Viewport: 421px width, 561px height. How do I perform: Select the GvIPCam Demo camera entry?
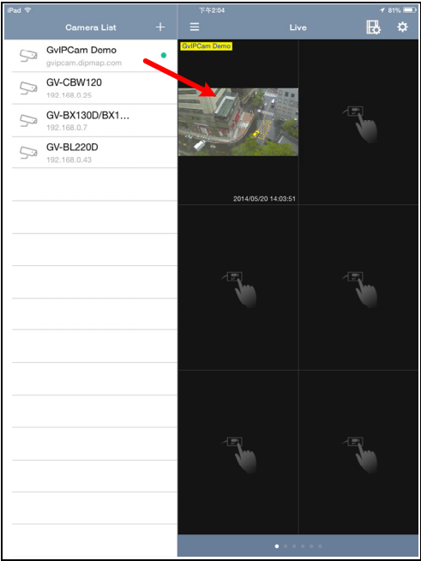click(94, 56)
